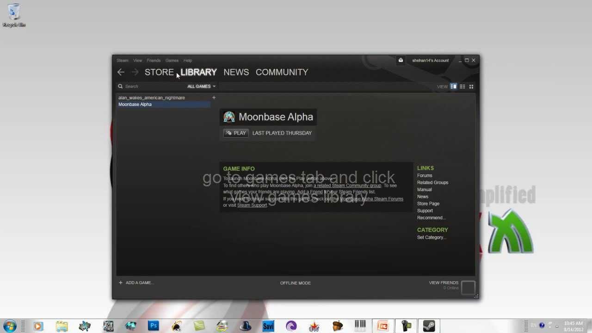The height and width of the screenshot is (333, 592).
Task: Open the Friends menu
Action: [154, 61]
